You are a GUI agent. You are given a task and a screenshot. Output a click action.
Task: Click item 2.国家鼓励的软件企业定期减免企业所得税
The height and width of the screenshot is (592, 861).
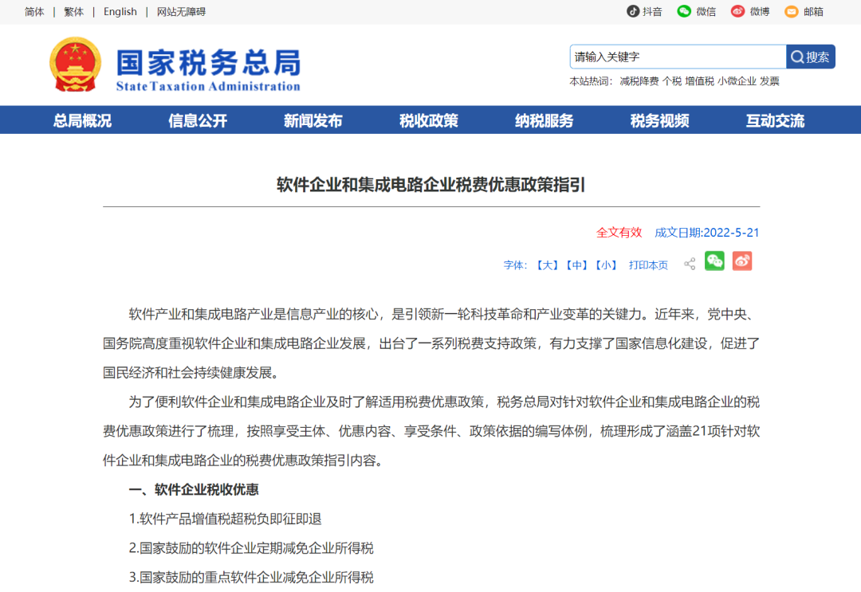point(251,547)
